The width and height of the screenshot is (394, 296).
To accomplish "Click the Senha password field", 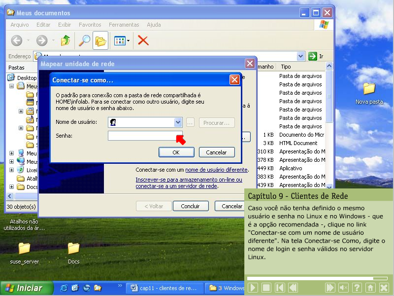I will [x=142, y=136].
